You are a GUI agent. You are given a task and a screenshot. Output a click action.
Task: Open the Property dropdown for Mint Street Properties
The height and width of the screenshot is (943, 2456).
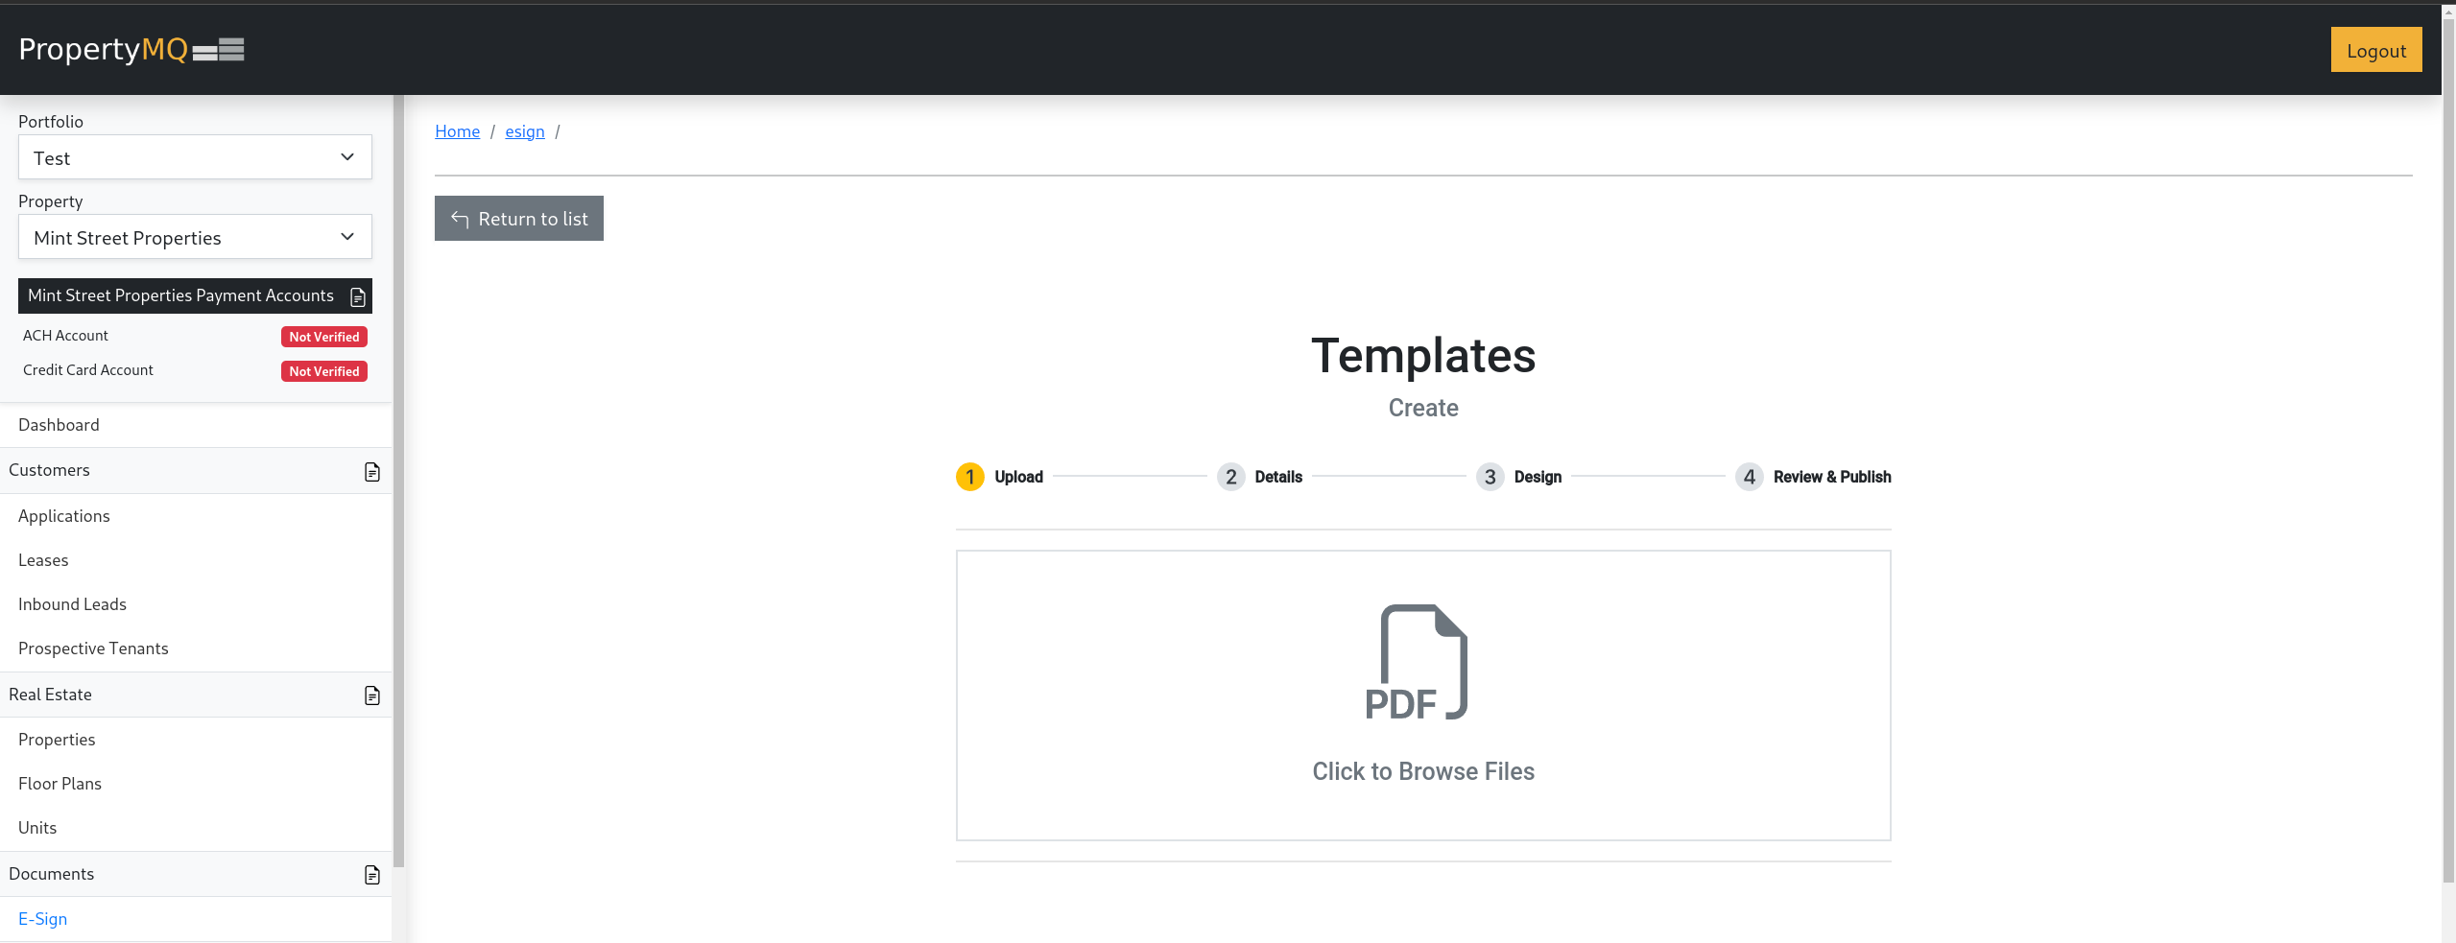(195, 237)
